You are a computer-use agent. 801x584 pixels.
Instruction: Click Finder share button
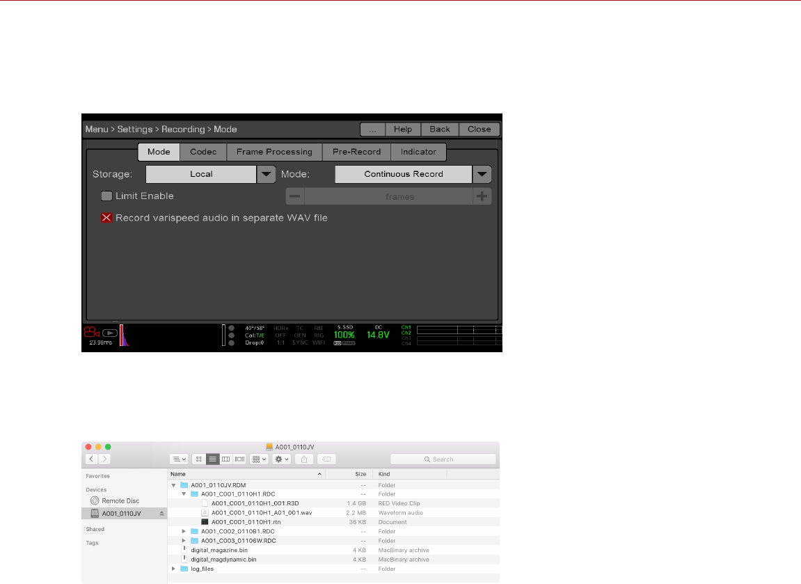(304, 459)
